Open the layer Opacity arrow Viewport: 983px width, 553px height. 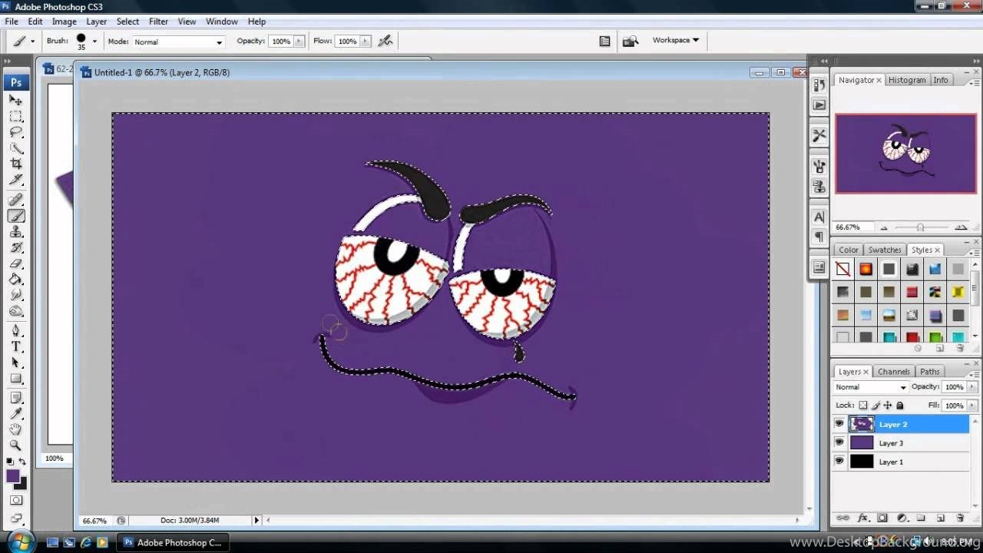click(972, 387)
